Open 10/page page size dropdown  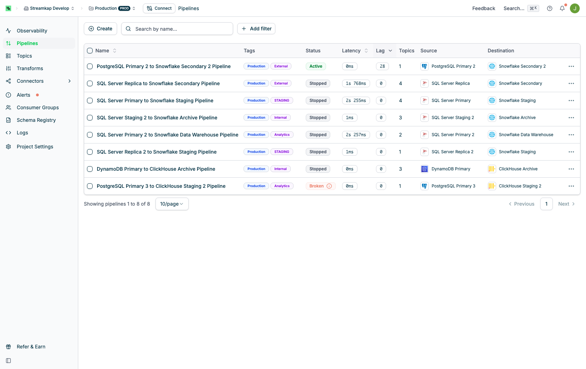[x=172, y=204]
